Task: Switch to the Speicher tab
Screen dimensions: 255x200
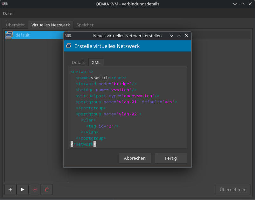Action: click(x=85, y=25)
